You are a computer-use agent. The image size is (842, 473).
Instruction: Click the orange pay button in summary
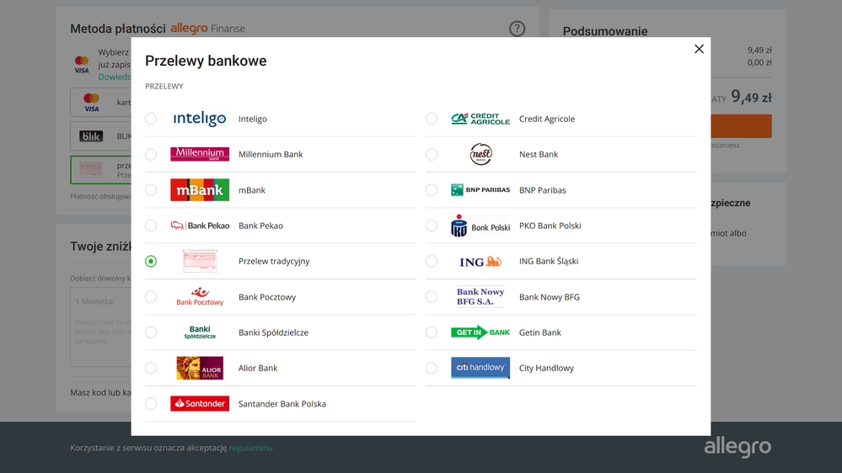click(741, 126)
